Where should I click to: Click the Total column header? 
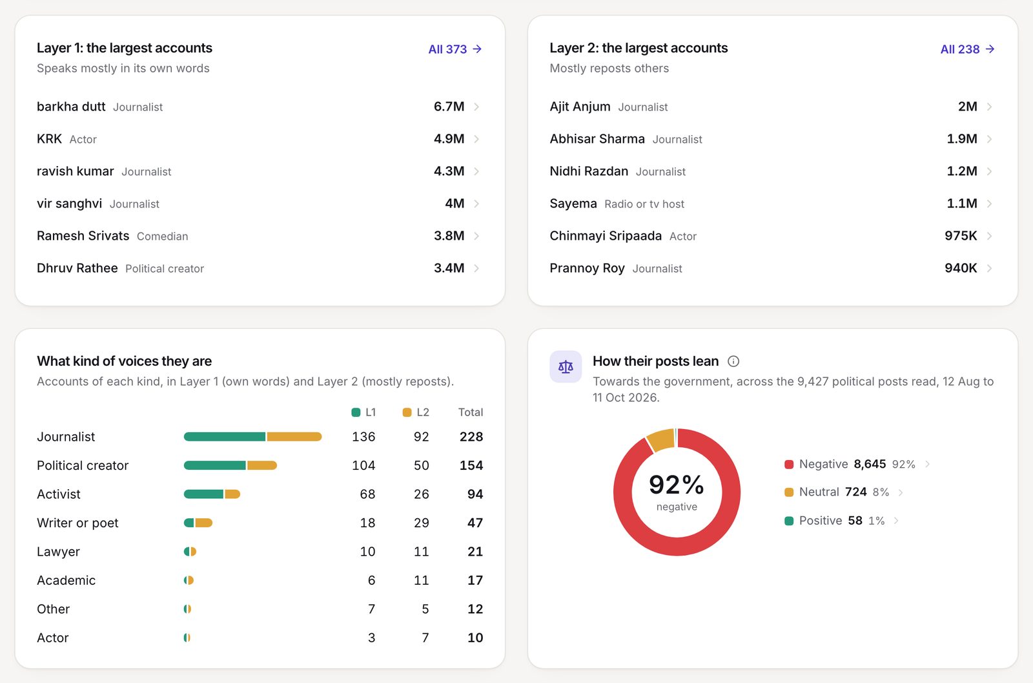[x=471, y=412]
